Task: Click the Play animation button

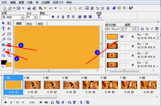Action: coord(6,102)
